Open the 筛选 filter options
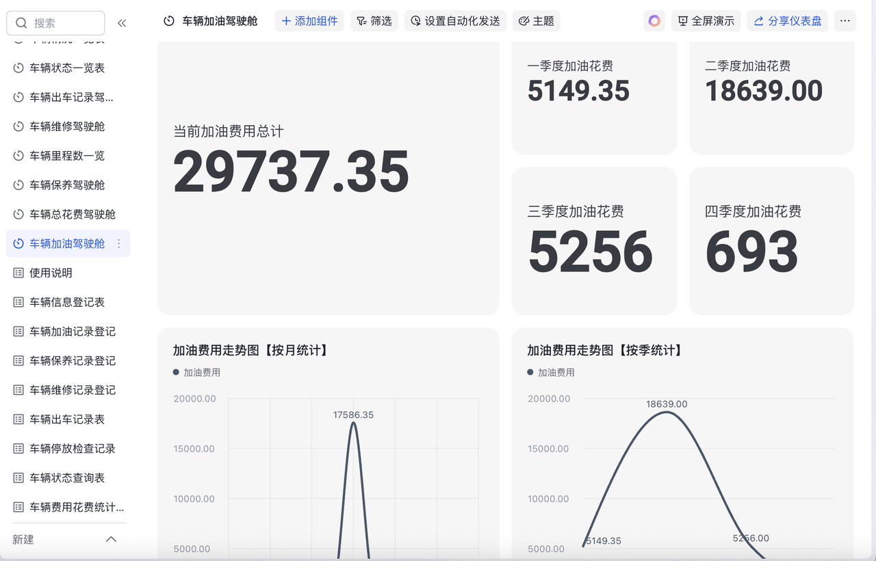Viewport: 876px width, 561px height. pyautogui.click(x=374, y=21)
